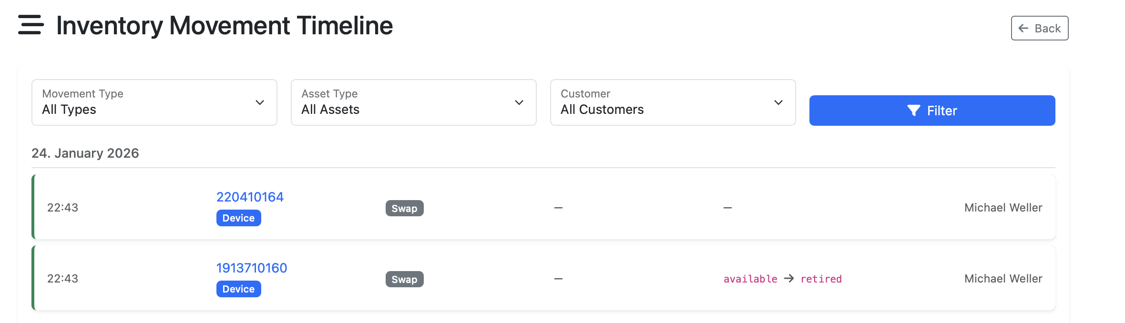
Task: Click the filter funnel icon
Action: coord(913,110)
